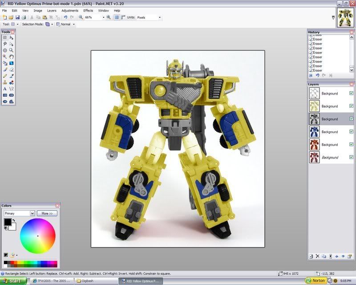Select the Ellipse Select tool
Viewport: 356px width, 285px height.
5,50
